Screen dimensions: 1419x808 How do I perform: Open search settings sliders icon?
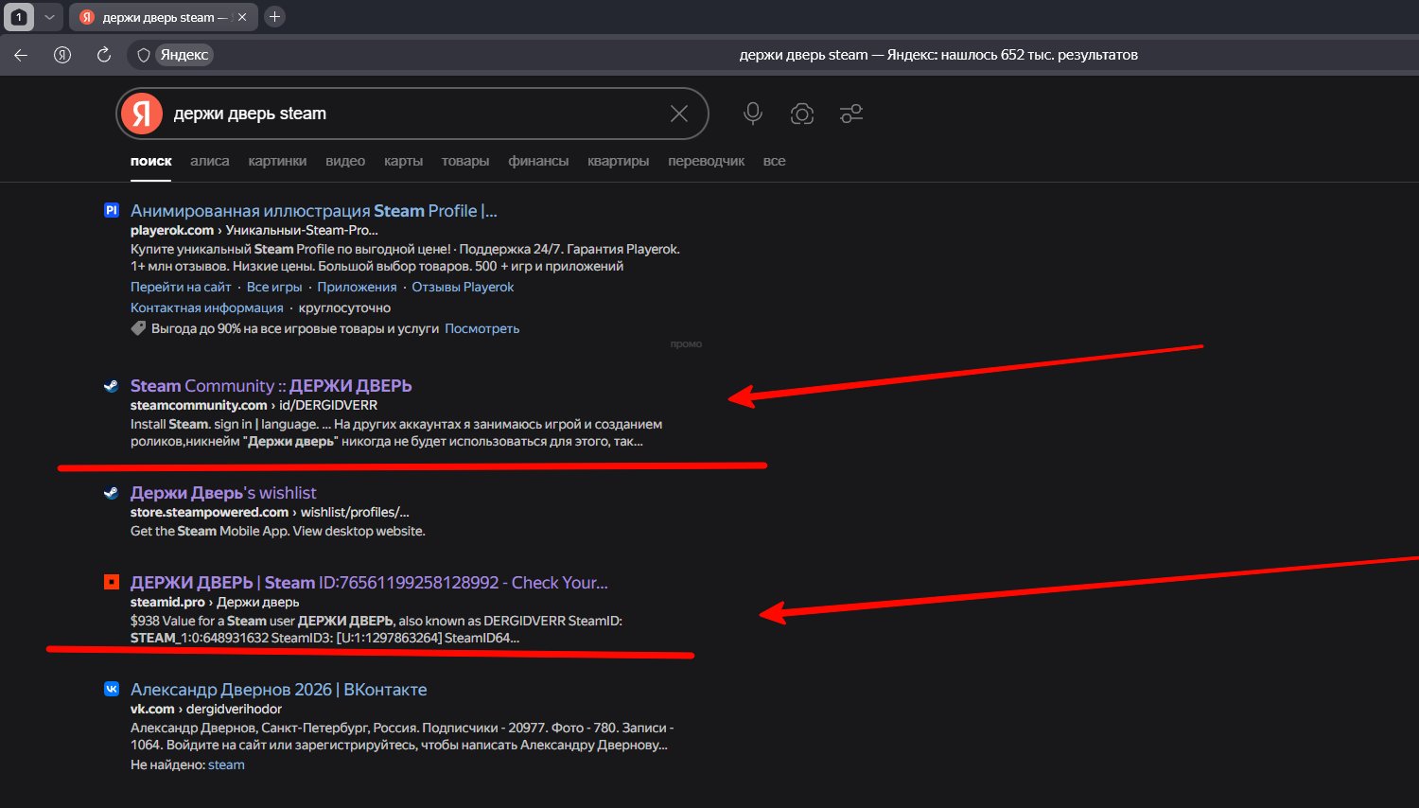[x=851, y=114]
